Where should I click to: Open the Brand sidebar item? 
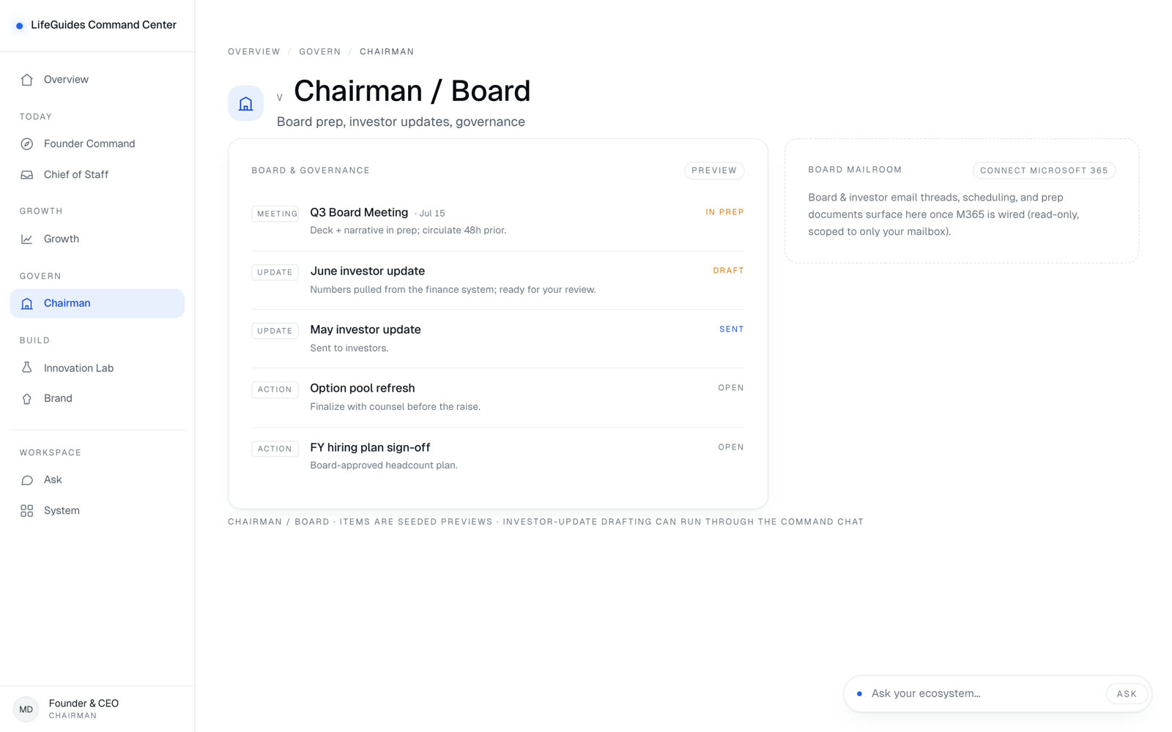(x=97, y=399)
